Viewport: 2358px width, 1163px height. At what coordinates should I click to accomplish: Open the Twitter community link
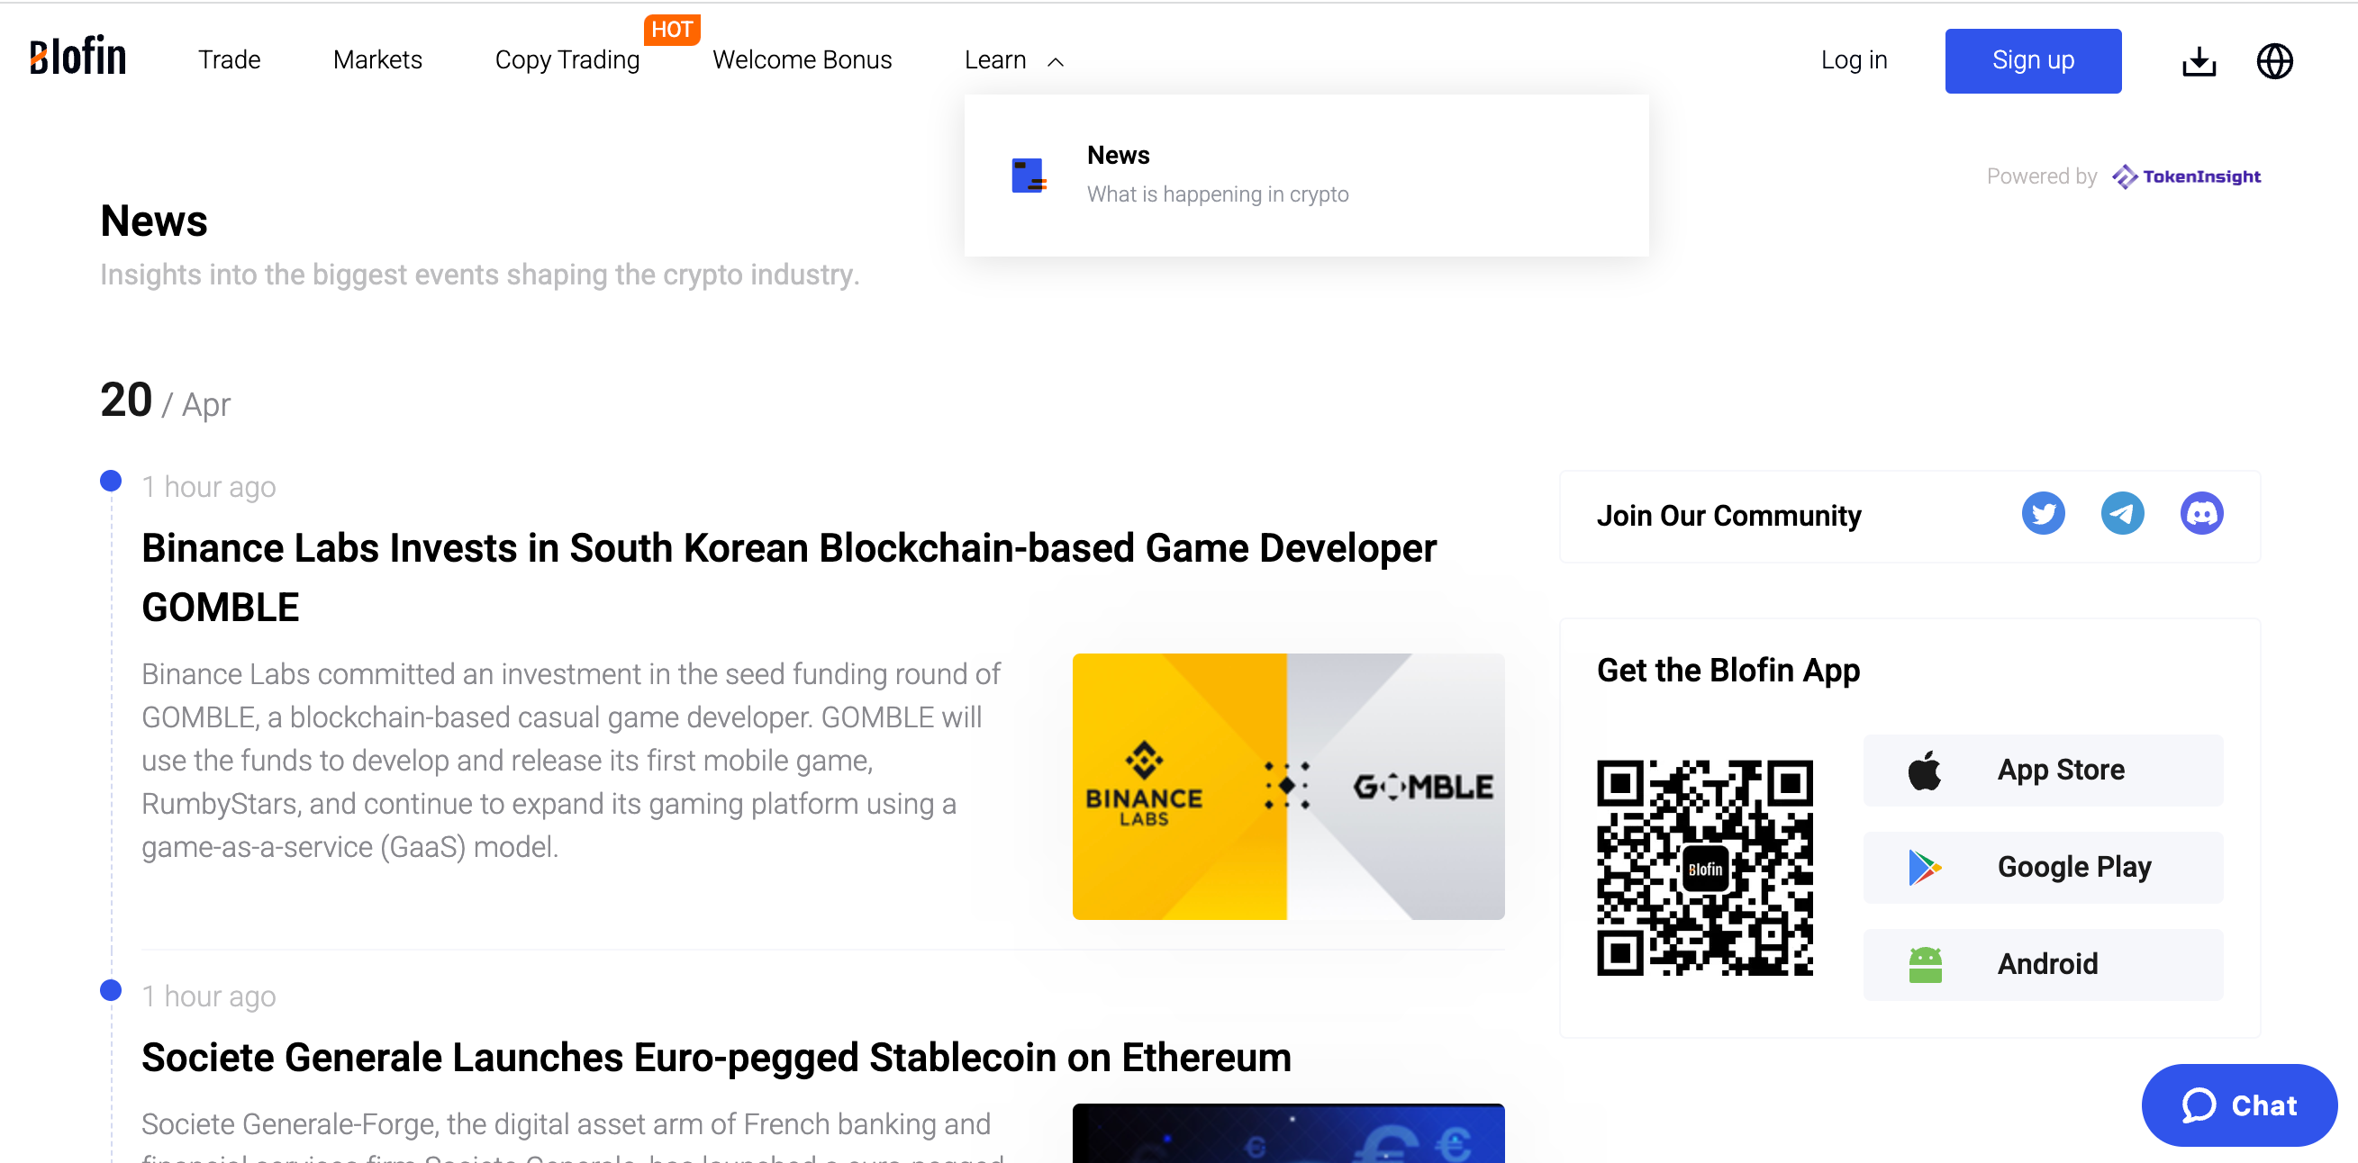point(2042,513)
